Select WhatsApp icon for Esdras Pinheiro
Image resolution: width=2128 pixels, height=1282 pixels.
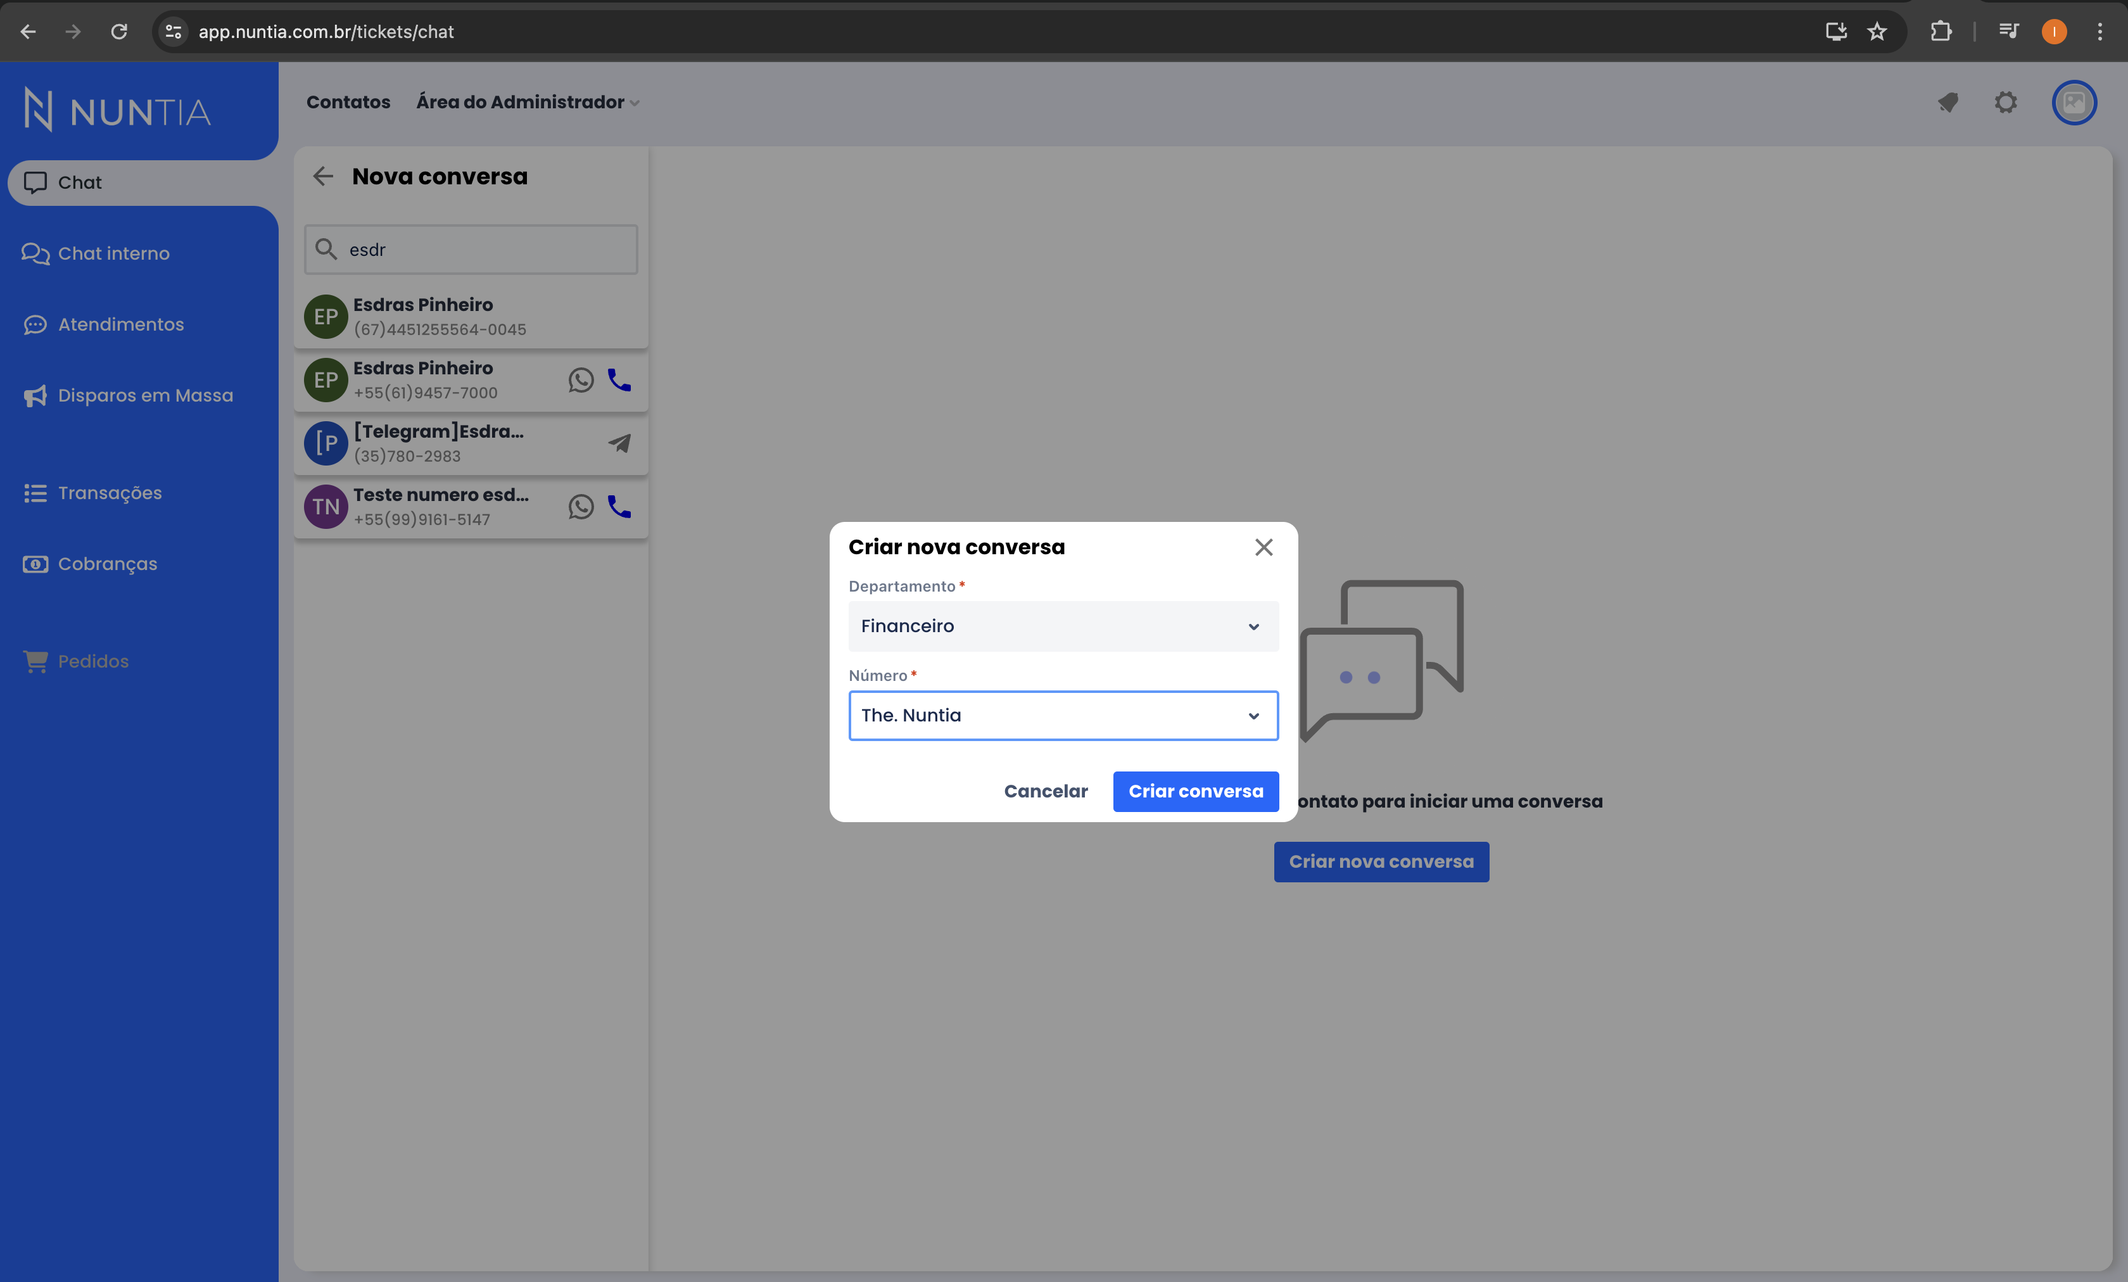(x=579, y=380)
